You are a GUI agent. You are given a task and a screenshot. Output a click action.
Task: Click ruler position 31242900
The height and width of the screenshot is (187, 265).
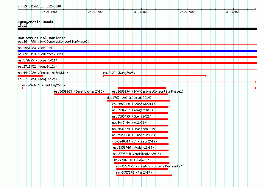point(187,12)
